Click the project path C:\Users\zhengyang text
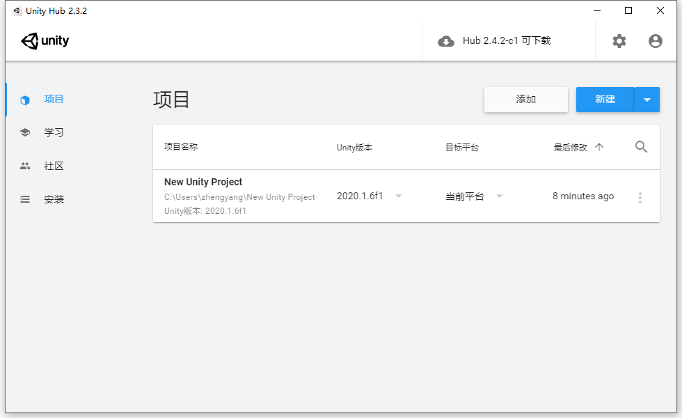 pyautogui.click(x=239, y=197)
